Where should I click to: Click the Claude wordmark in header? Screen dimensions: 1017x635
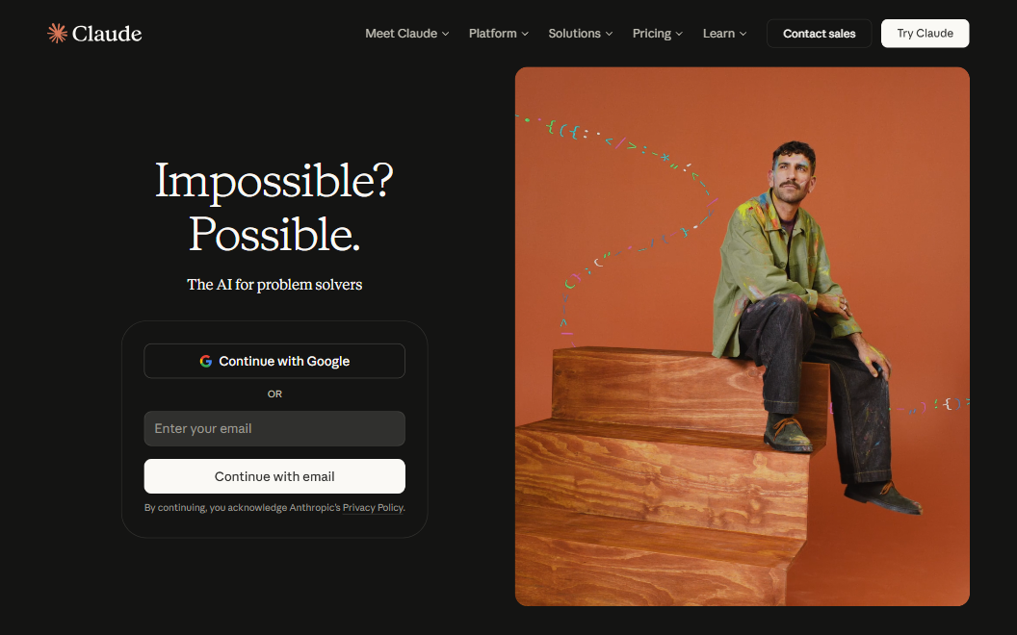[x=107, y=33]
